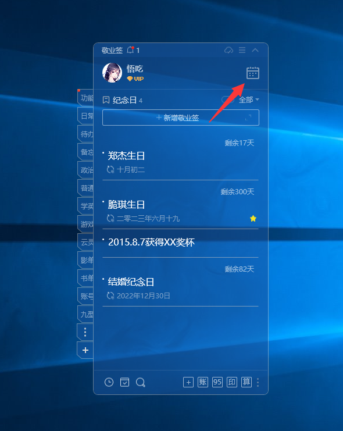Switch to the 功能 side tab

click(85, 98)
